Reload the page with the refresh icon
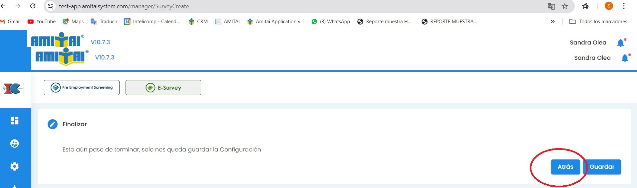Viewport: 637px width, 188px height. (33, 6)
